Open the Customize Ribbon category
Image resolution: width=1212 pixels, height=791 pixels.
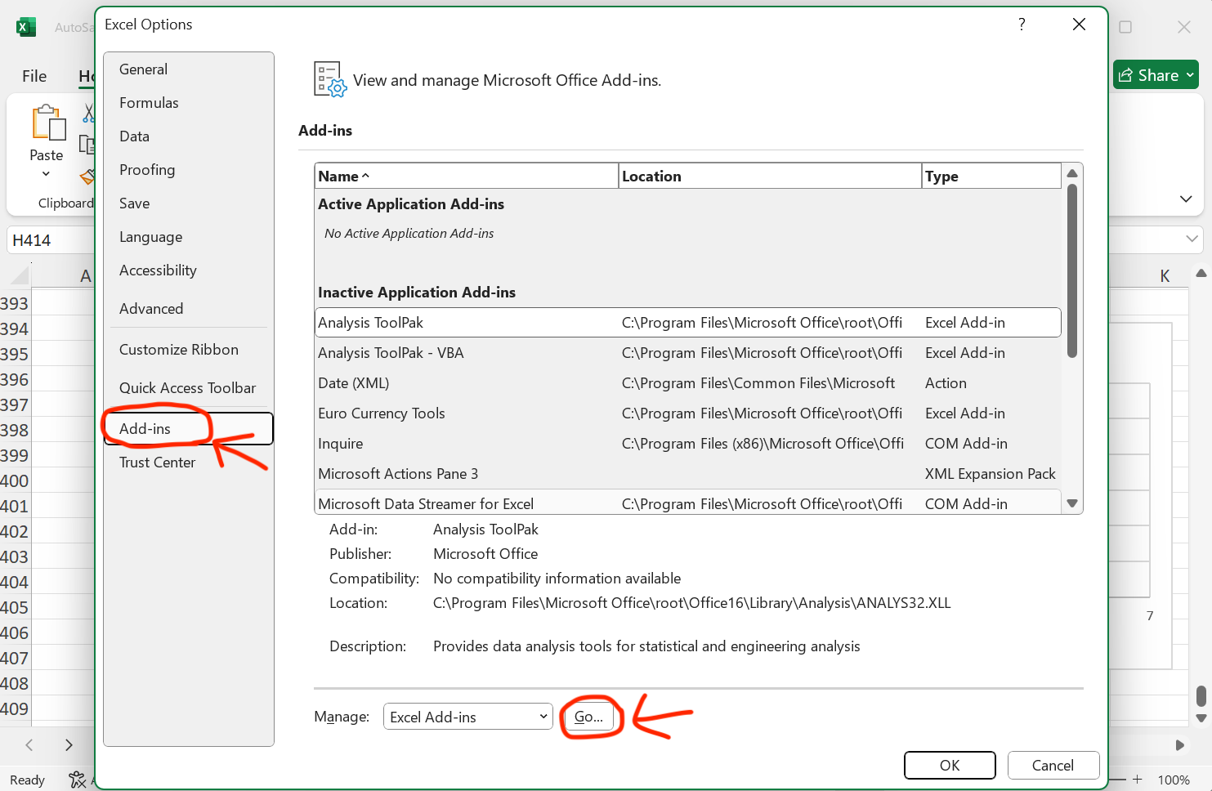179,350
